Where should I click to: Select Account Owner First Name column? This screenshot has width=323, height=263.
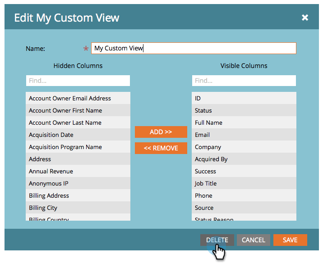click(x=78, y=110)
